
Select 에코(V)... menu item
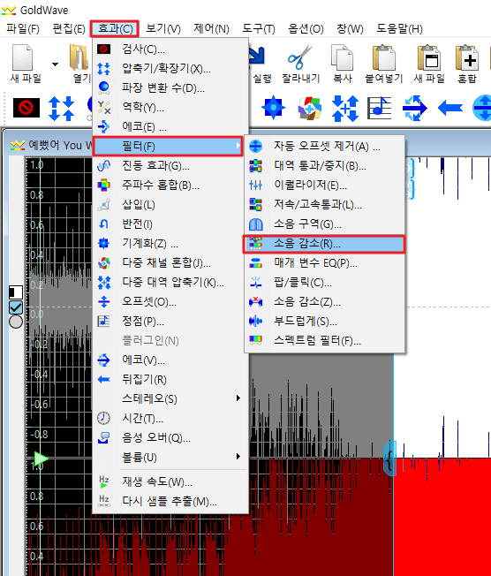[170, 360]
